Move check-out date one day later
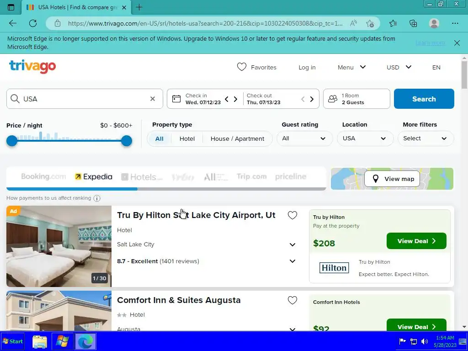 tap(312, 99)
